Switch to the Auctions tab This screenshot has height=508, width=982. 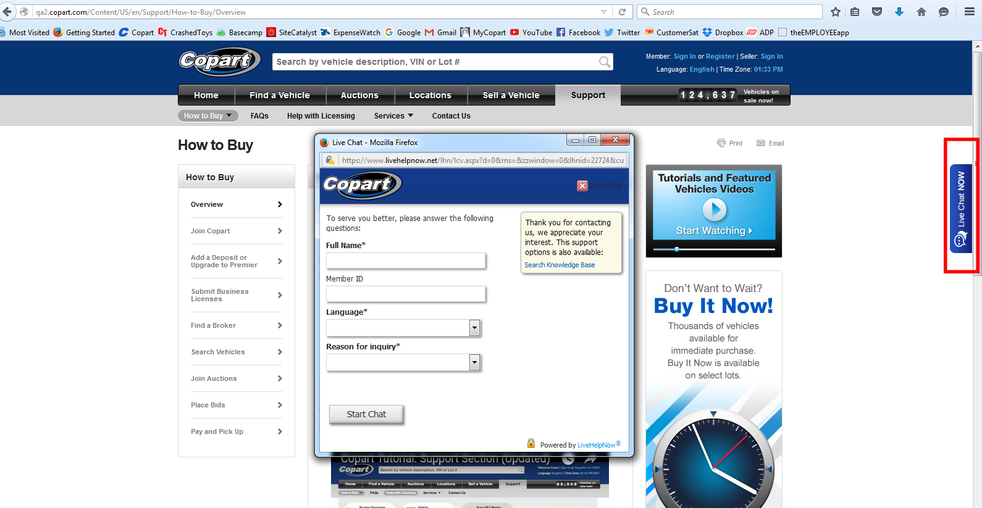click(x=359, y=95)
